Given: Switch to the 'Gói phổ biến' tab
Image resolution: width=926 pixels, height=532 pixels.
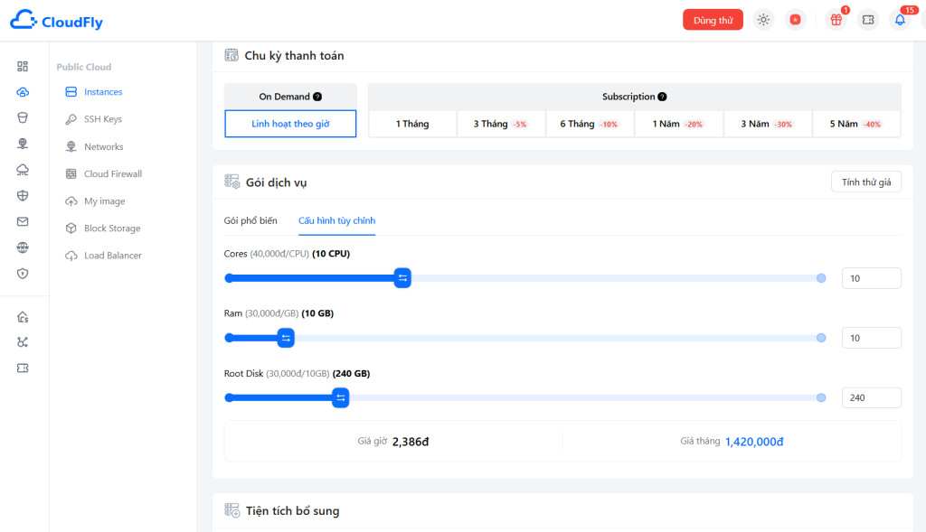Looking at the screenshot, I should (250, 220).
